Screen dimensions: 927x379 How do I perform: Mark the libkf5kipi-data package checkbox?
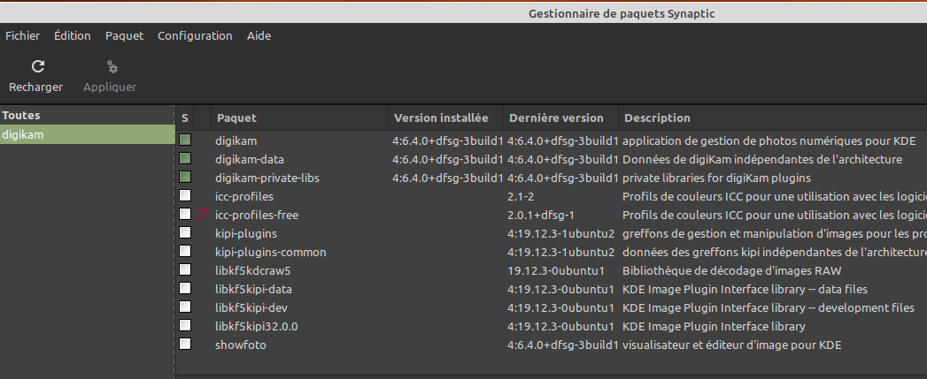(185, 288)
